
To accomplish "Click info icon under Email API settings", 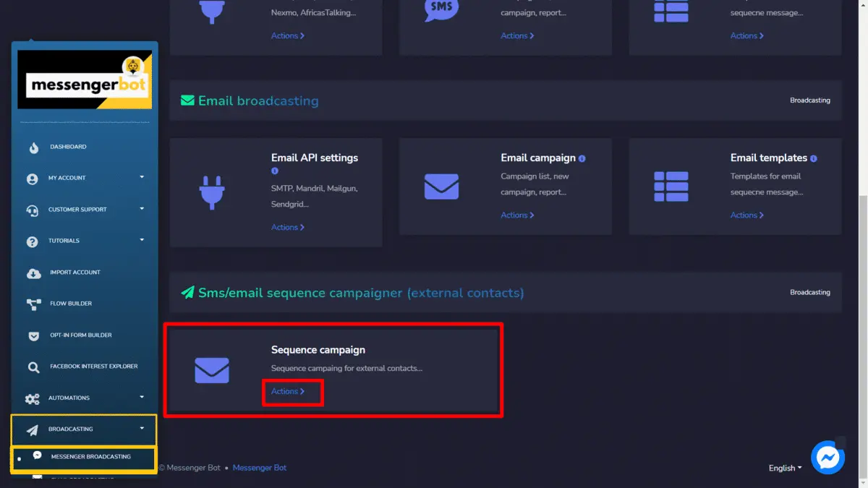I will click(x=275, y=171).
